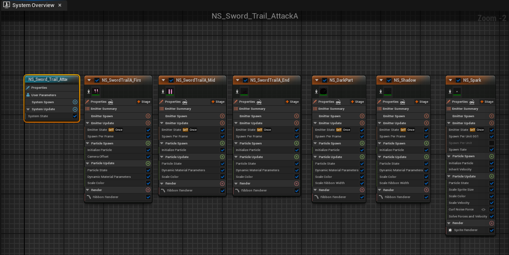Toggle Spawn Rate module in NS_Spark

click(492, 150)
